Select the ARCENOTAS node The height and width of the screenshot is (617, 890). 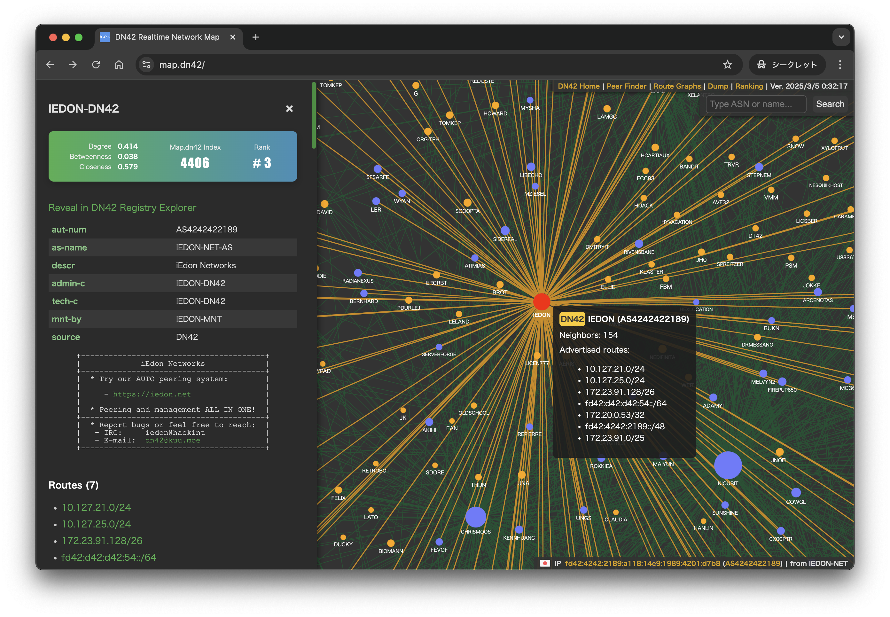click(x=817, y=292)
